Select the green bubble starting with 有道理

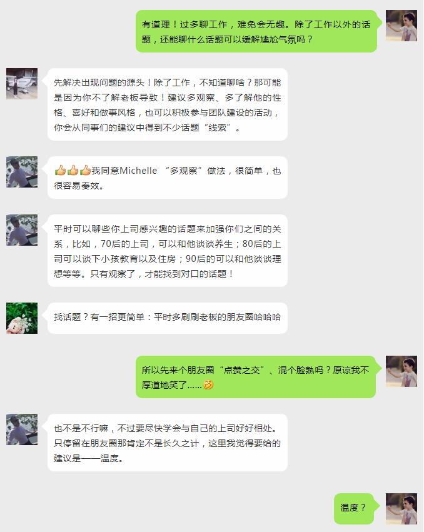256,31
